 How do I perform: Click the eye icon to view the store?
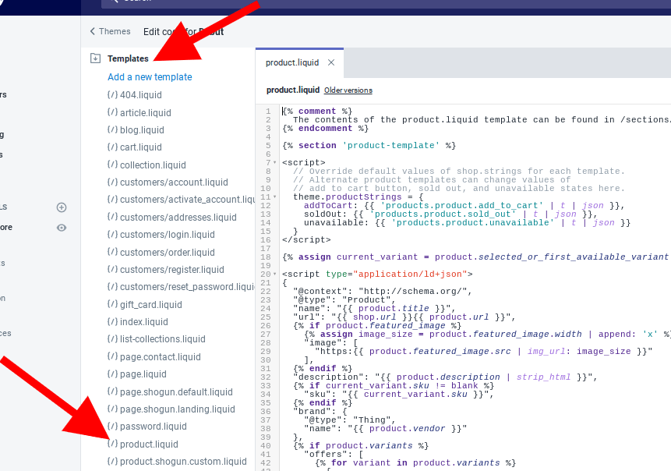pos(62,228)
